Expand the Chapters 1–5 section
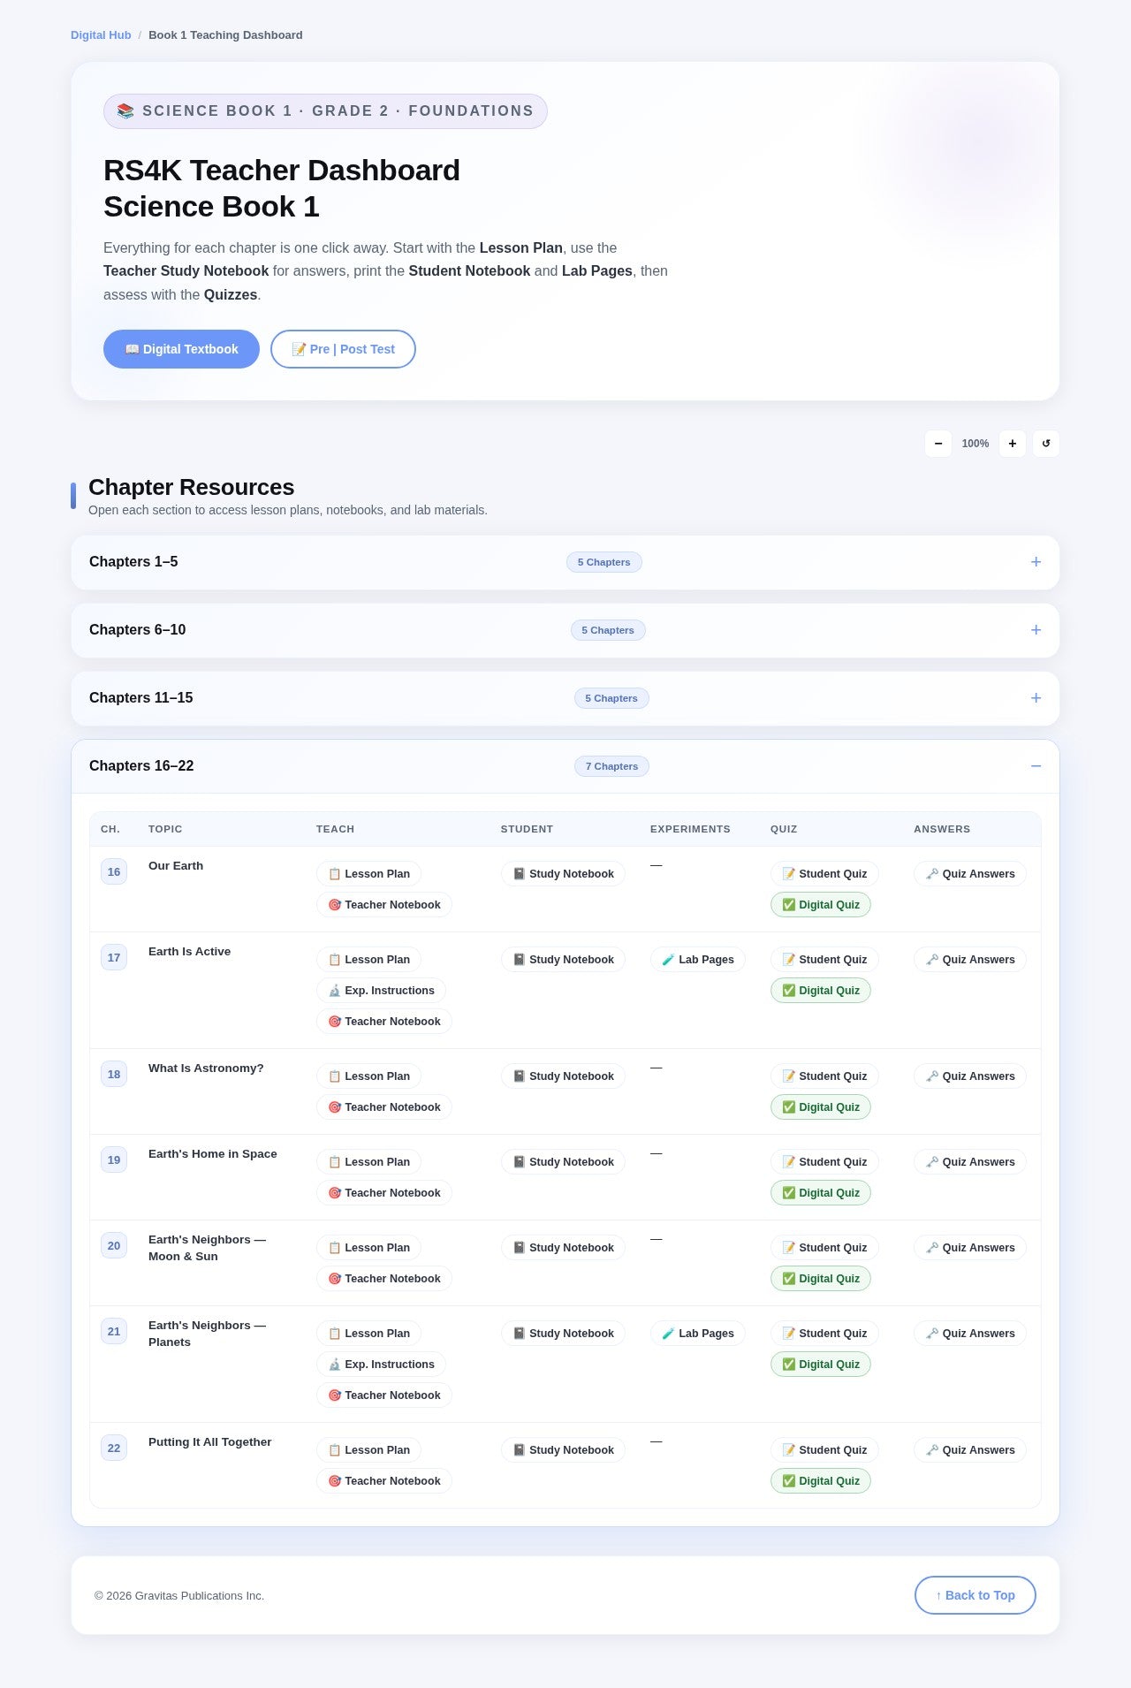Viewport: 1131px width, 1688px height. pyautogui.click(x=565, y=562)
